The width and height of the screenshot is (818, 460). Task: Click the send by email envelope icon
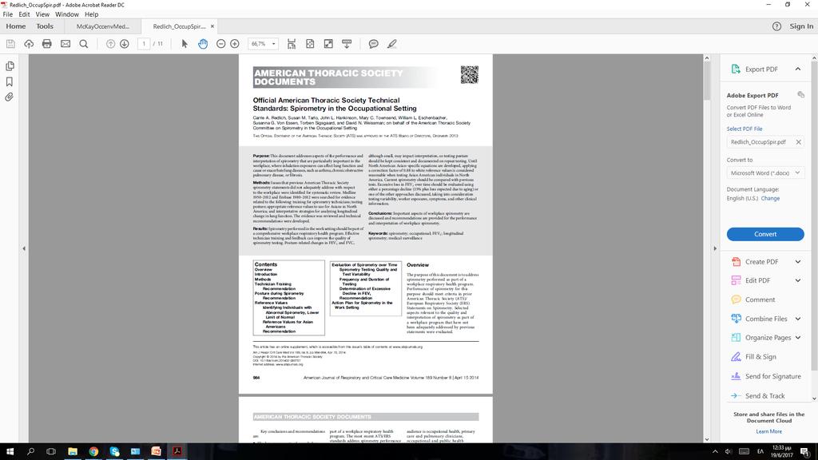click(x=66, y=44)
